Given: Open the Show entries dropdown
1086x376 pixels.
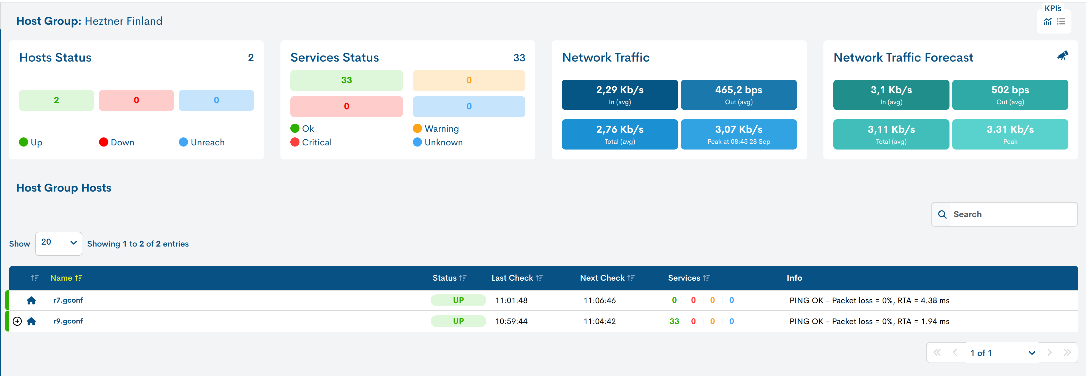Looking at the screenshot, I should (59, 243).
